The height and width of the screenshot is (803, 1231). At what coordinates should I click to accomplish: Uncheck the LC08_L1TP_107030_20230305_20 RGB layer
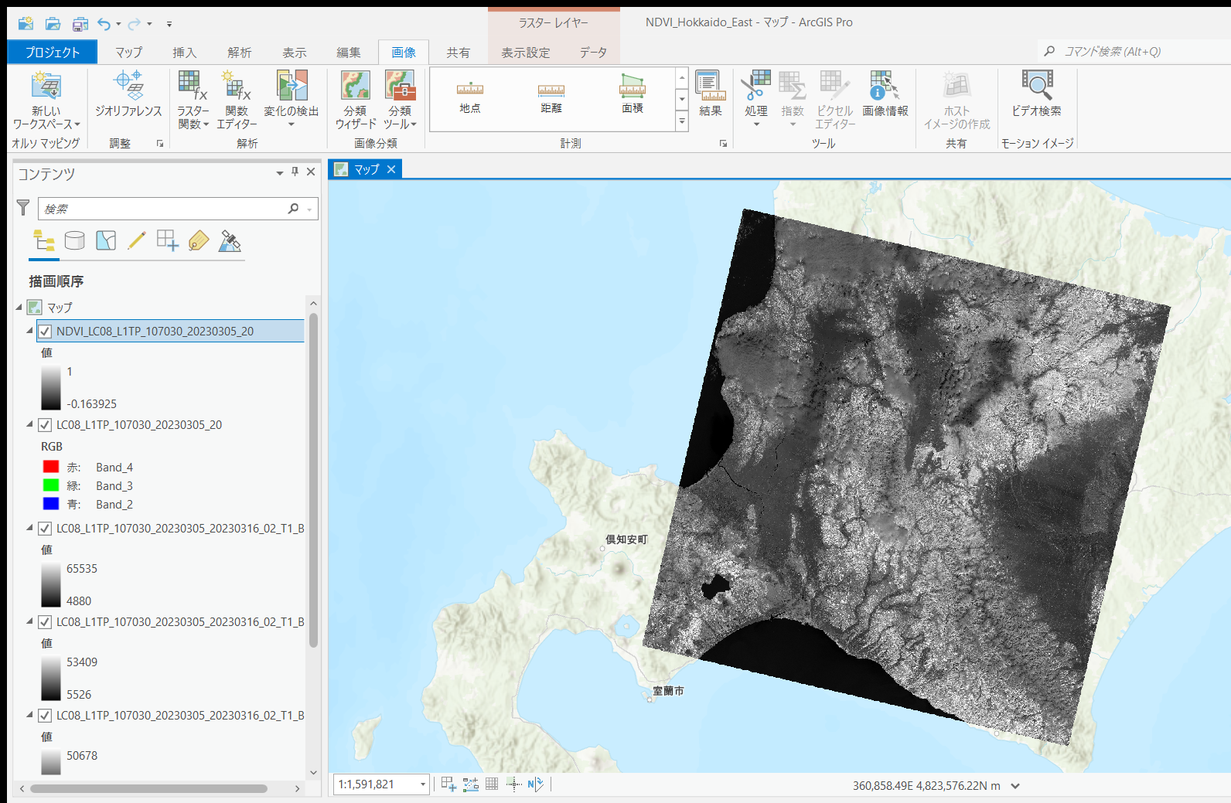(x=45, y=425)
